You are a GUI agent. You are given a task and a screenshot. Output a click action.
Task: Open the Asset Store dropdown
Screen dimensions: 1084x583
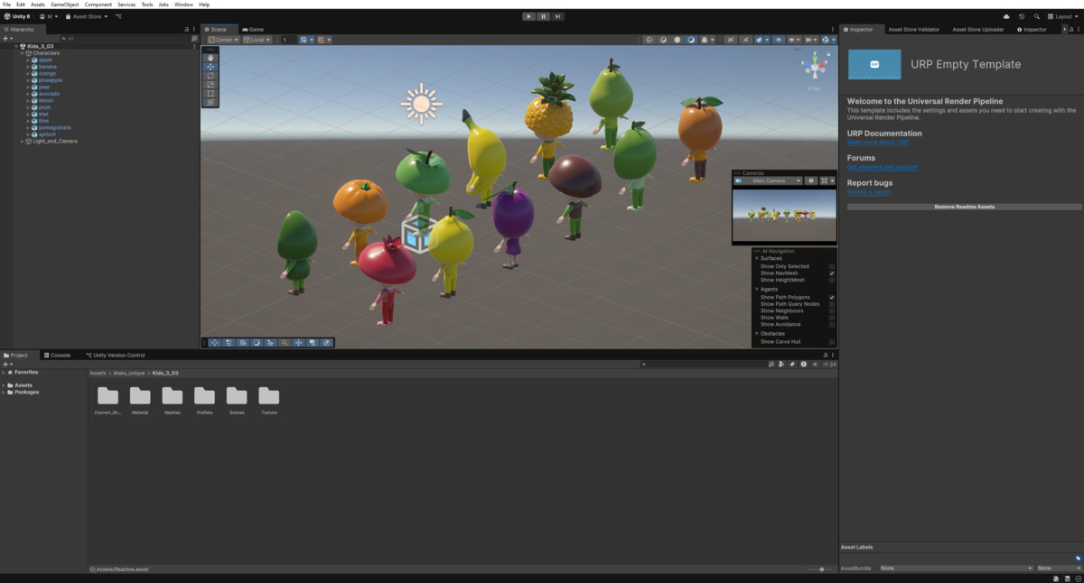(87, 16)
